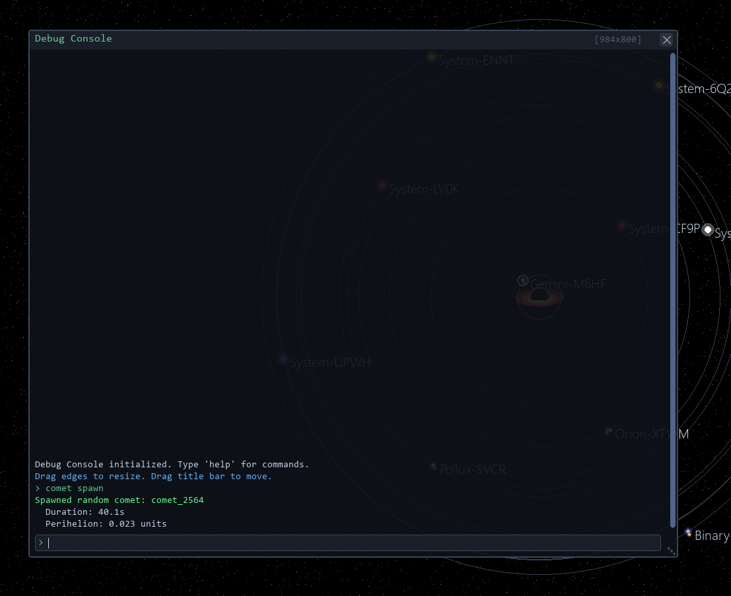Viewport: 731px width, 596px height.
Task: Select the System-ENNT star marker
Action: point(432,57)
